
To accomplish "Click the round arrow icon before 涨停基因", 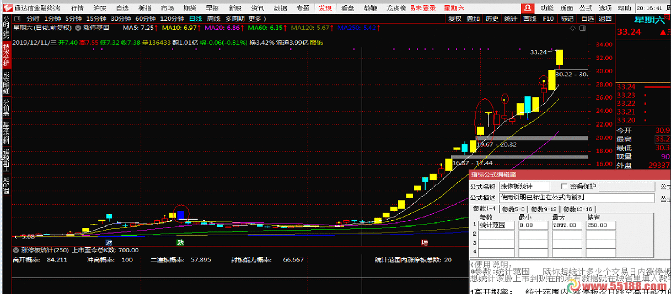I will (x=78, y=28).
